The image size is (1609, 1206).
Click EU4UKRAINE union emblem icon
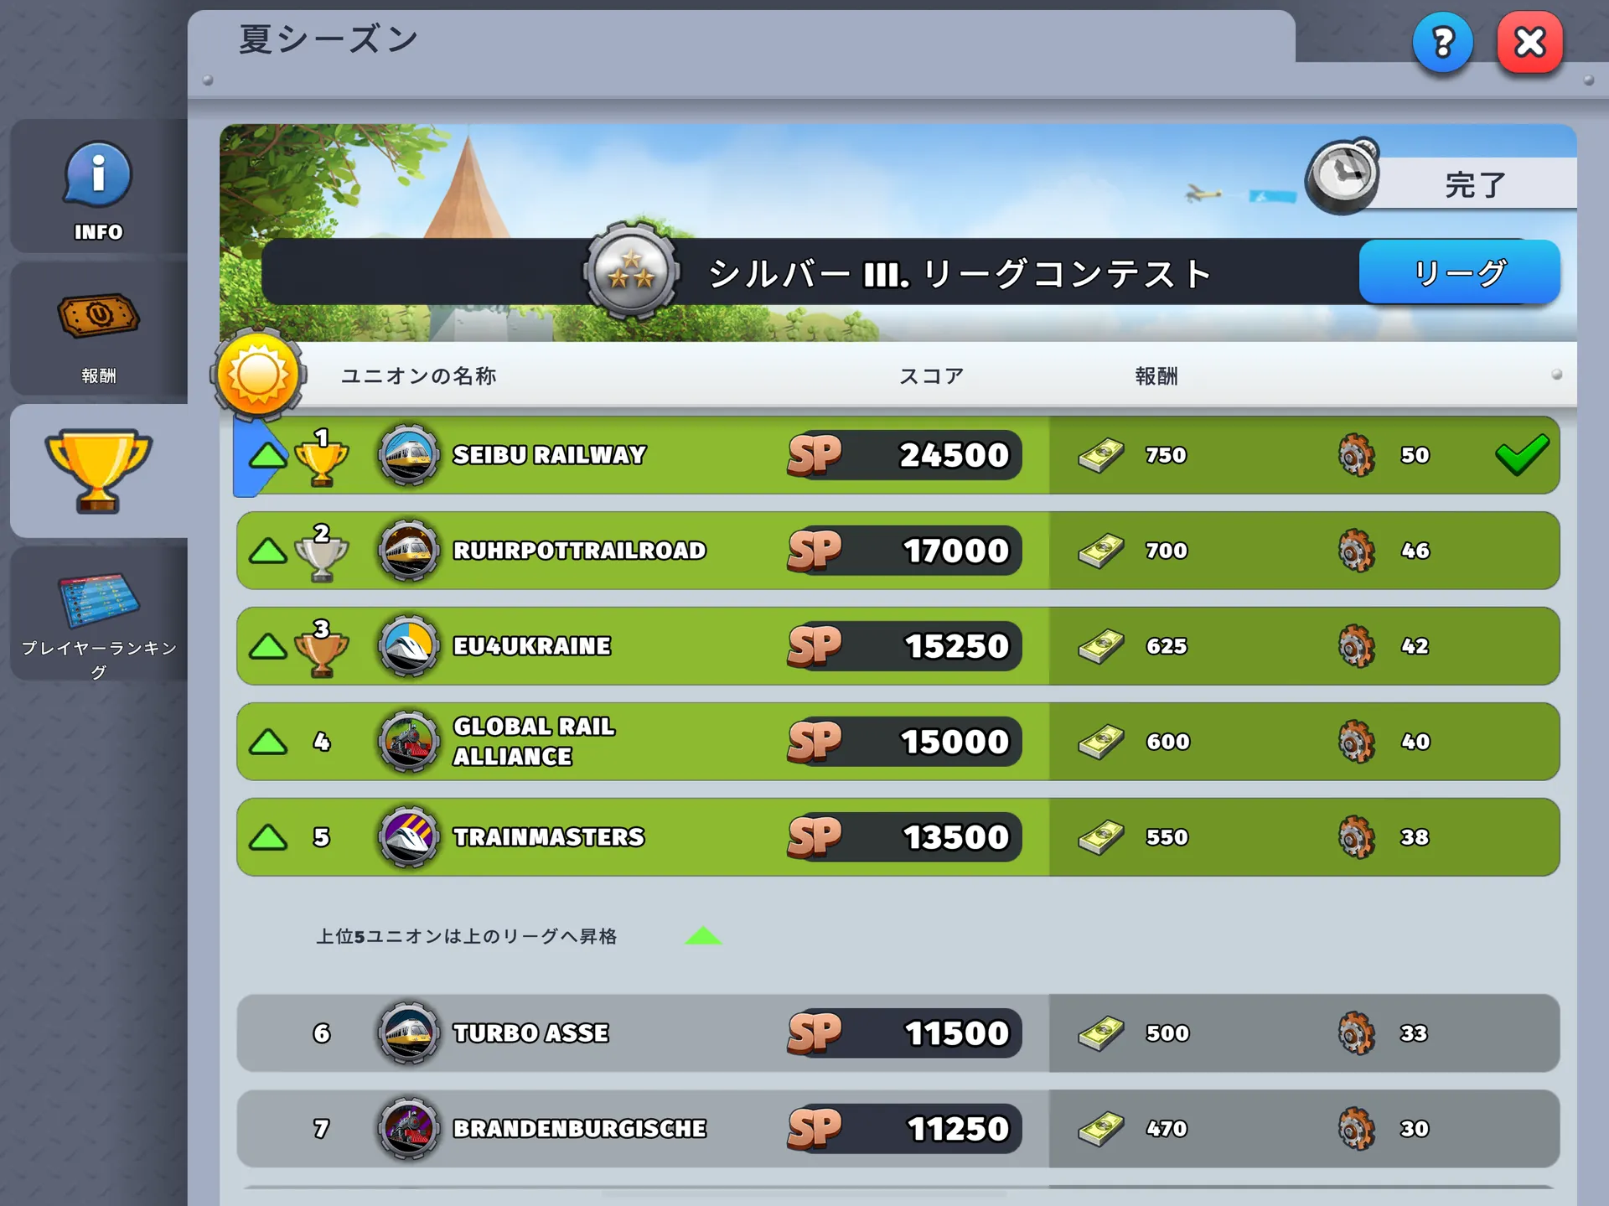coord(409,646)
